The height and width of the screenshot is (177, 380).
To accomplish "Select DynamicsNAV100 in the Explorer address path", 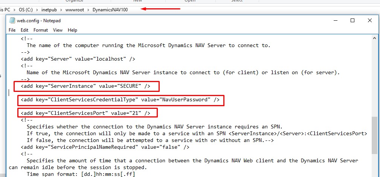I will (110, 10).
